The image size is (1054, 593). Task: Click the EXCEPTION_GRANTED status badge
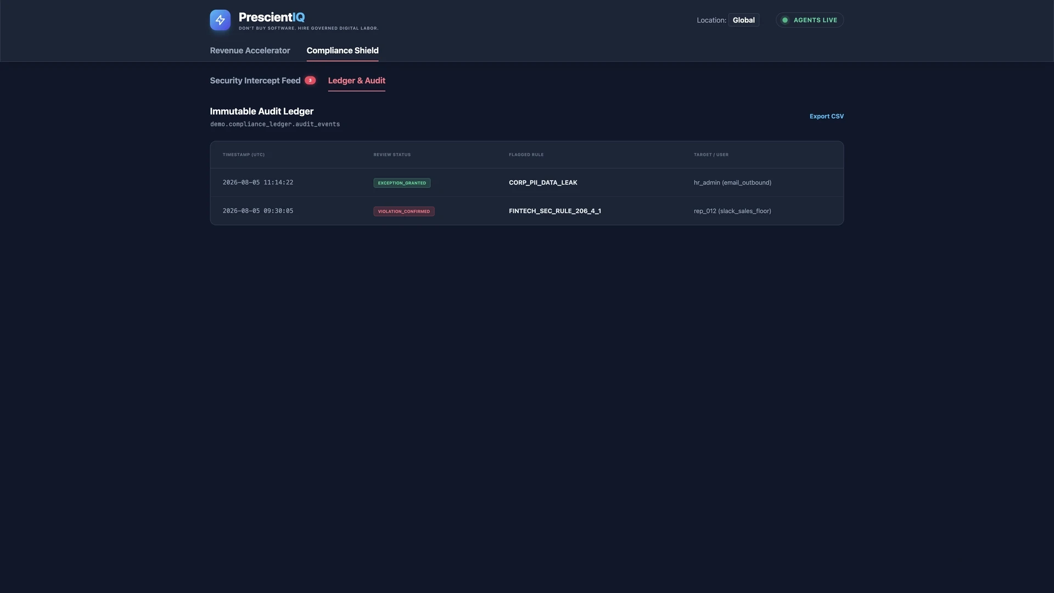pos(402,183)
